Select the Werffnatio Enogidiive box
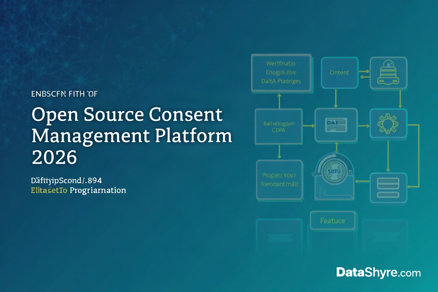This screenshot has width=438, height=292. click(281, 73)
